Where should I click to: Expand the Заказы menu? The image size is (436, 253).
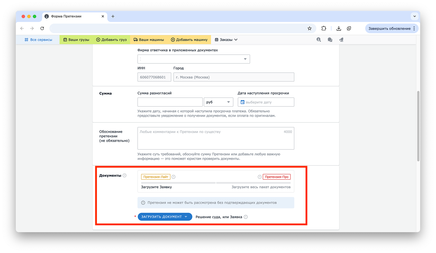tap(226, 40)
